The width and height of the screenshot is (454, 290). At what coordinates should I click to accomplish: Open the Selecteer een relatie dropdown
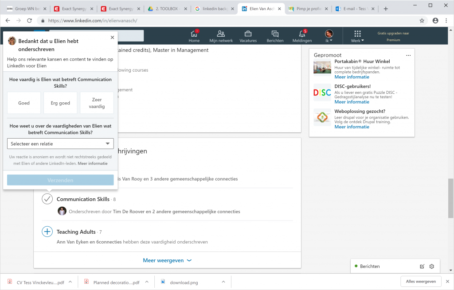60,144
